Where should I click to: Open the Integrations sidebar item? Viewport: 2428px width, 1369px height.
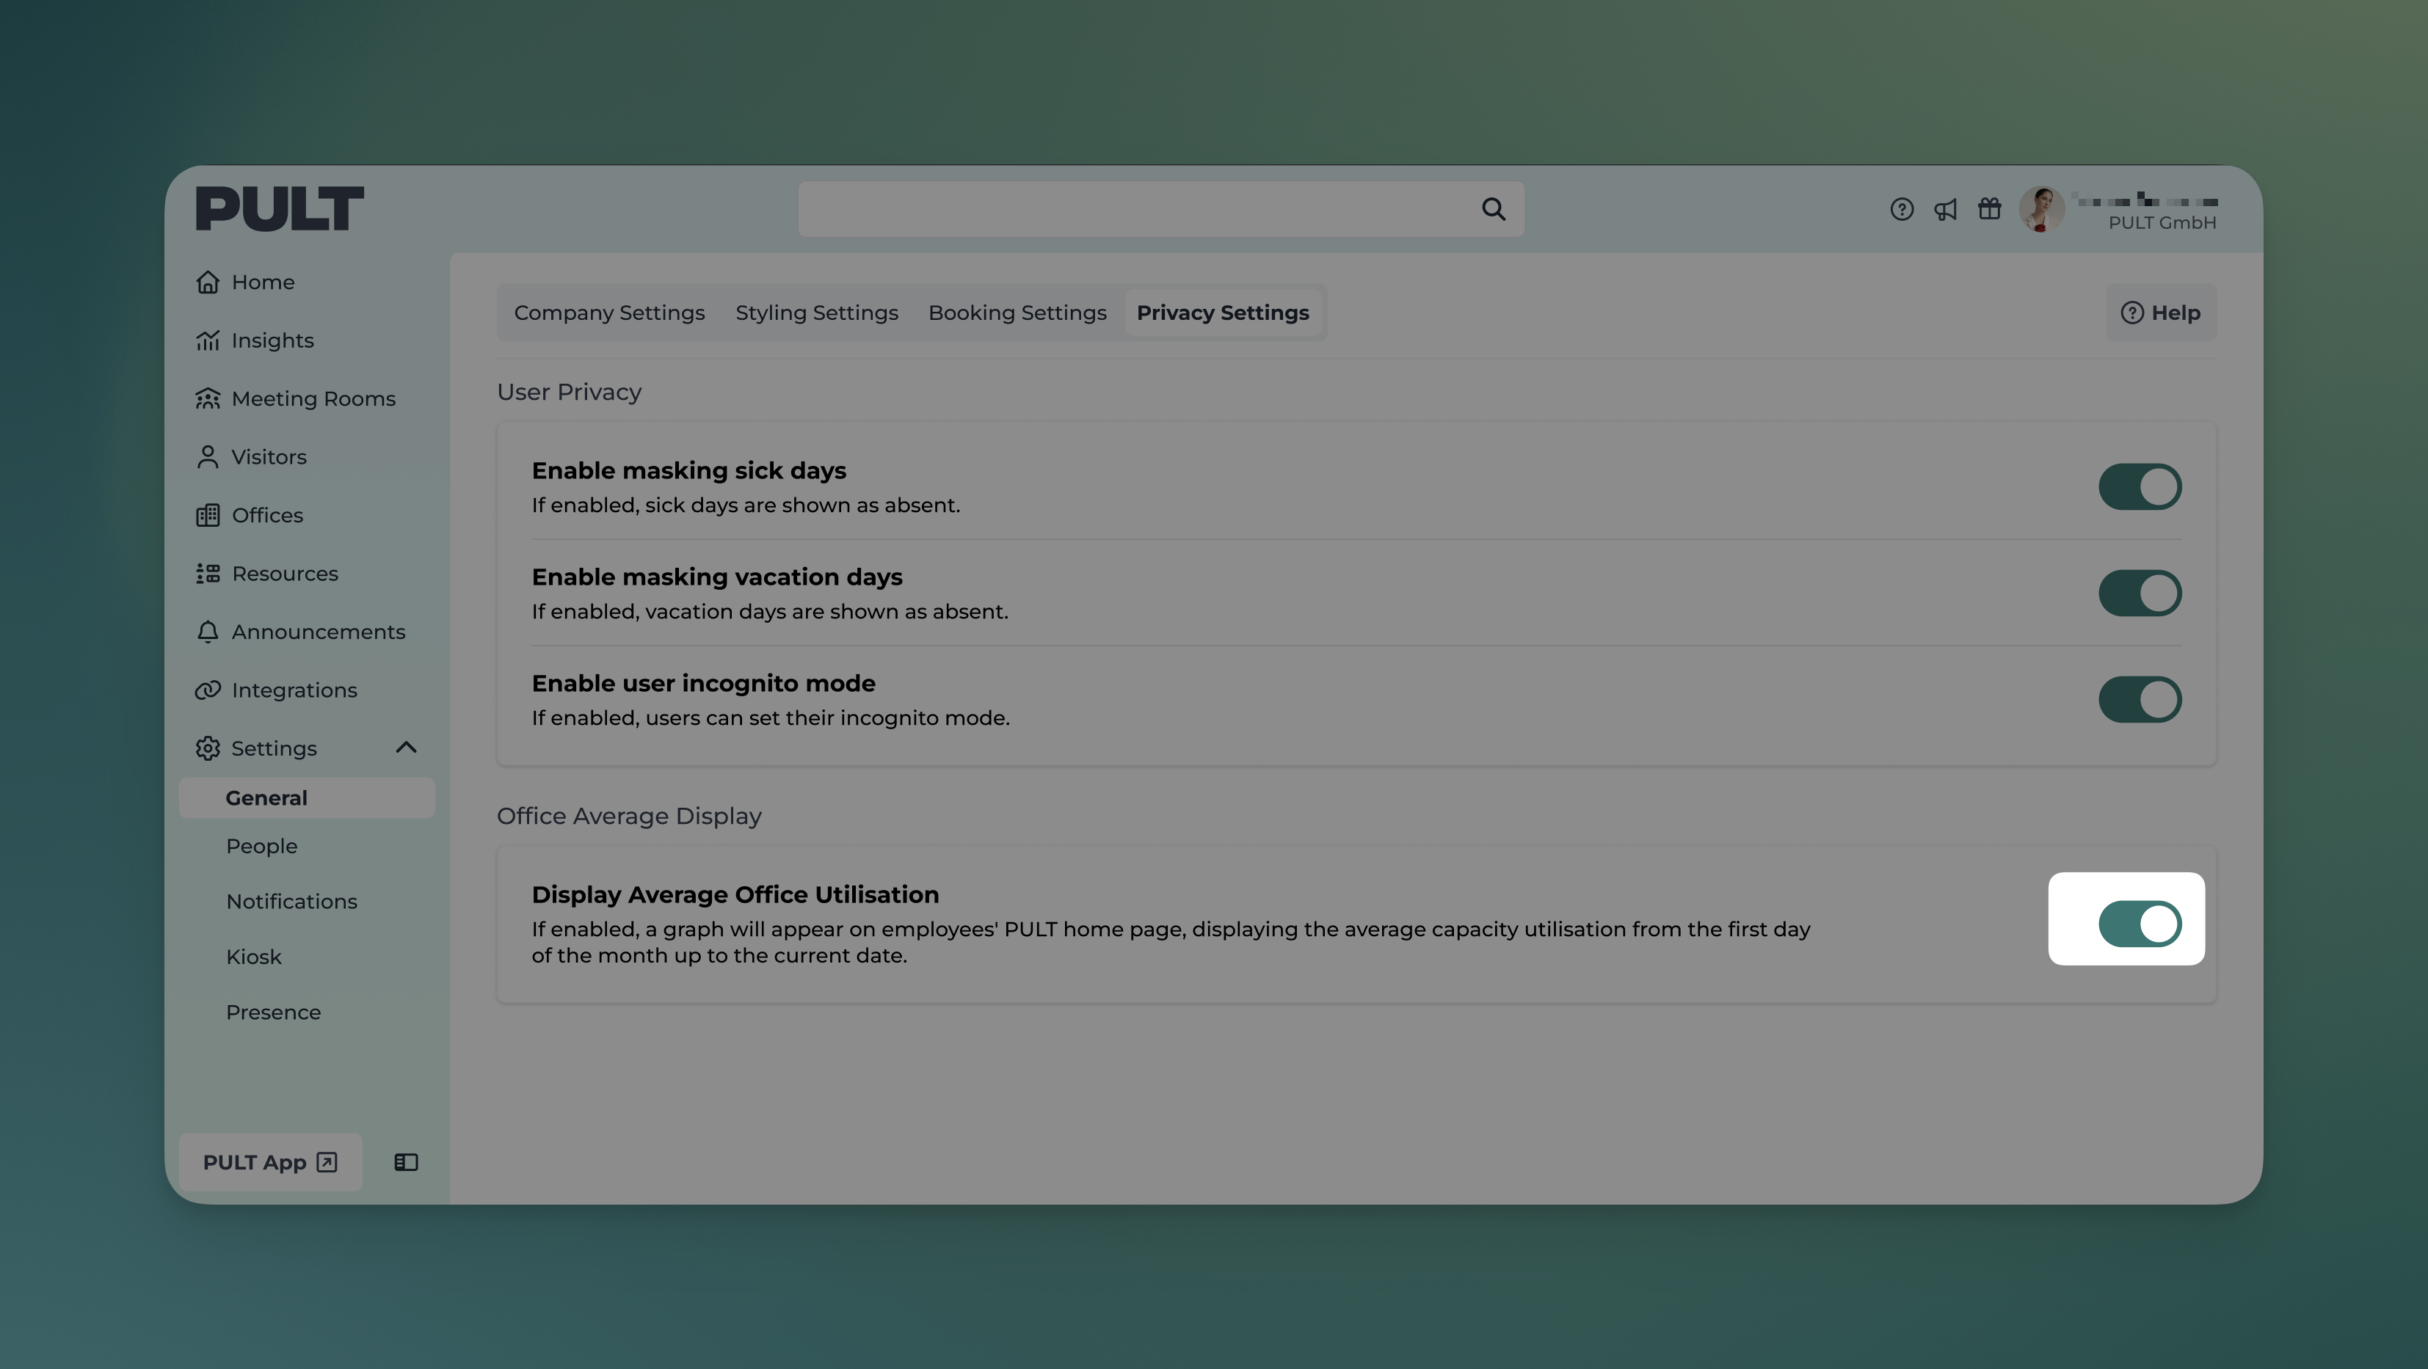pos(294,690)
